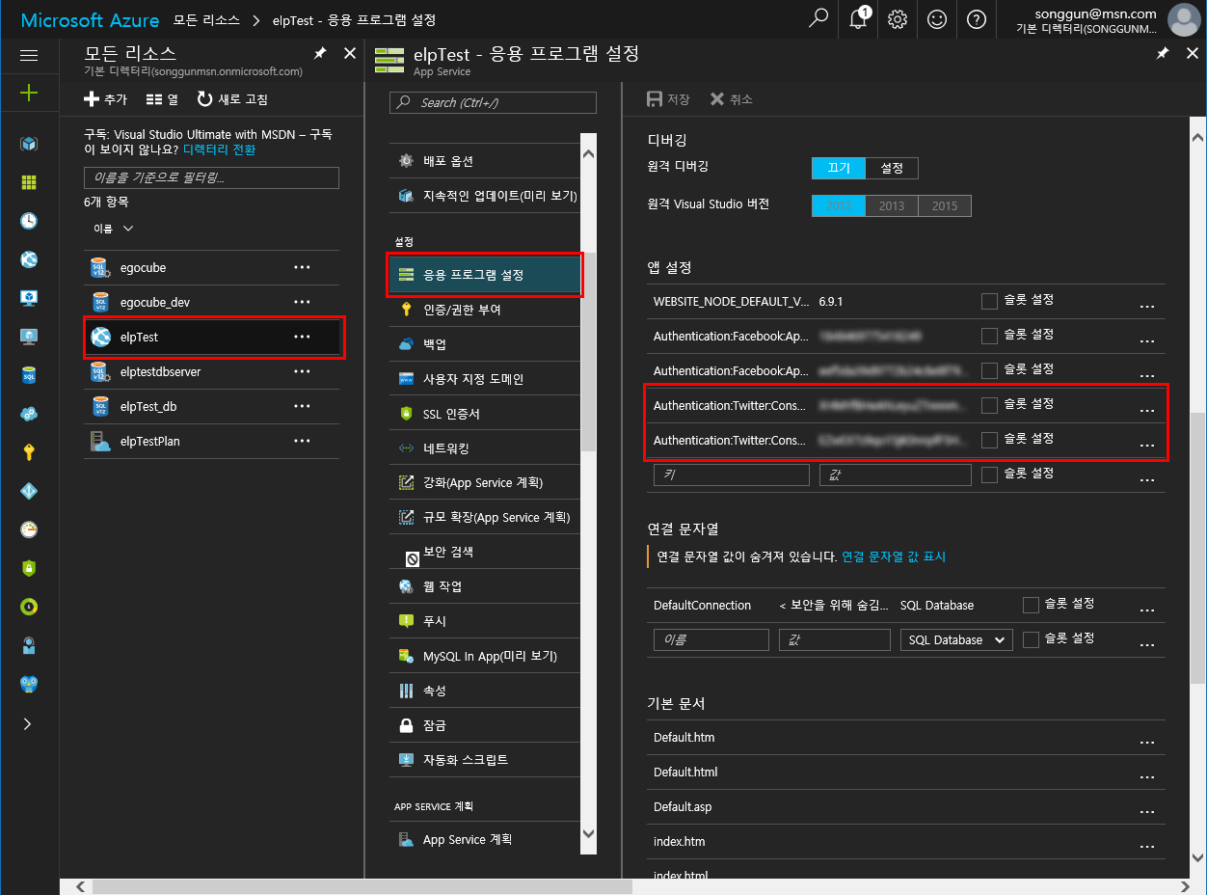Pin the elpTest application settings blade

(1162, 54)
